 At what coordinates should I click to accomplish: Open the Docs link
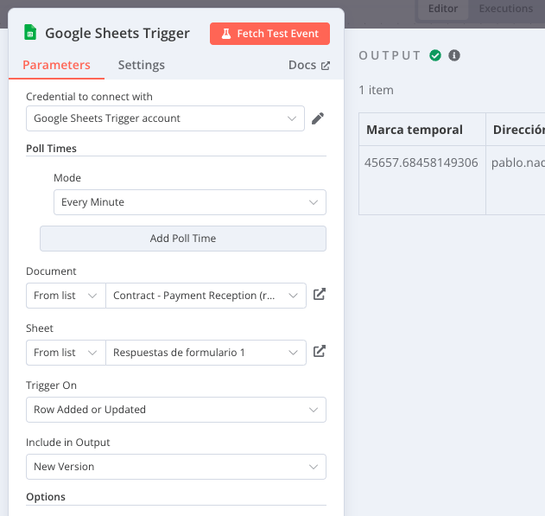click(x=308, y=65)
